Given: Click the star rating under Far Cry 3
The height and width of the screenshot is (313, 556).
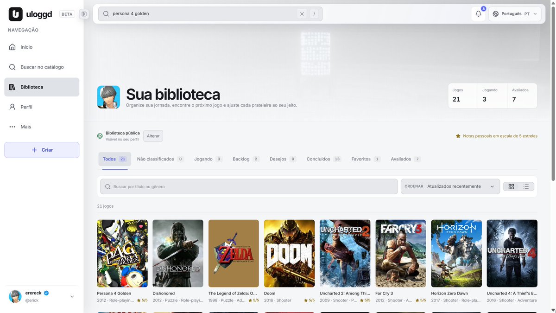Looking at the screenshot, I should pyautogui.click(x=420, y=300).
